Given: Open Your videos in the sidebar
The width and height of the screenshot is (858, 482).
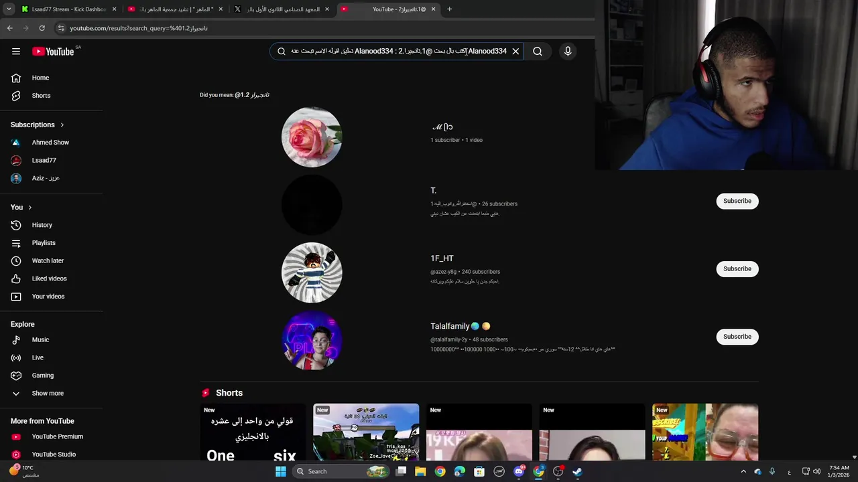Looking at the screenshot, I should coord(48,297).
